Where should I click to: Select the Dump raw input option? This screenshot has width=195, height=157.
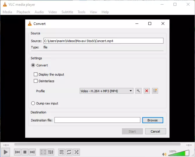(33, 103)
